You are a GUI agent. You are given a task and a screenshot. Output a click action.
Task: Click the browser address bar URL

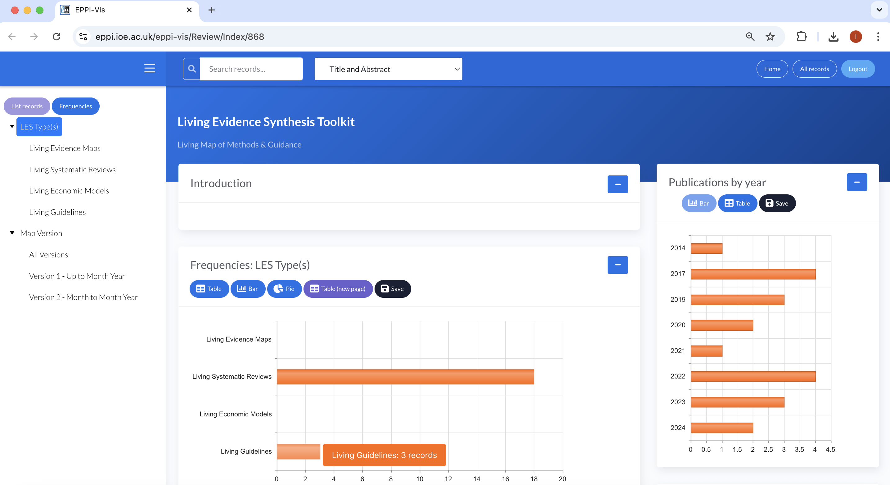click(180, 37)
